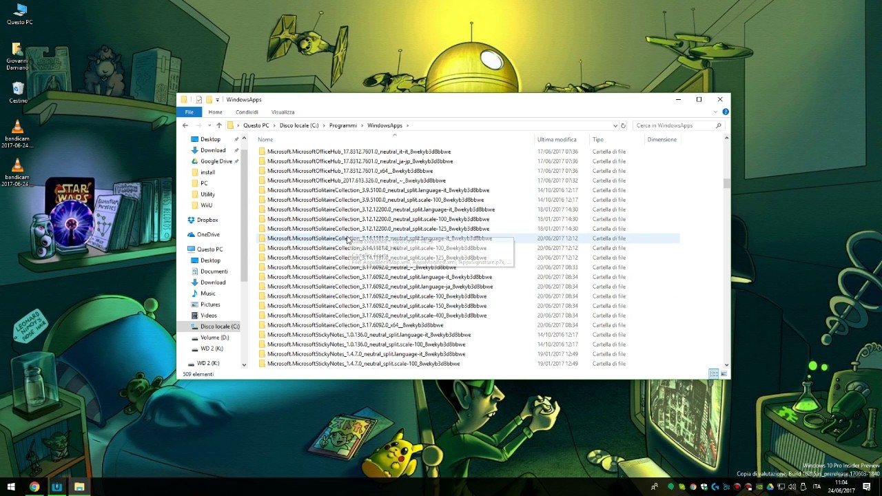The width and height of the screenshot is (882, 496).
Task: Open Dropbox in the navigation pane
Action: (x=207, y=220)
